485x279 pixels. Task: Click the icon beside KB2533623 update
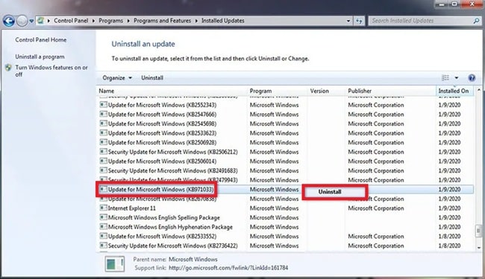(103, 133)
